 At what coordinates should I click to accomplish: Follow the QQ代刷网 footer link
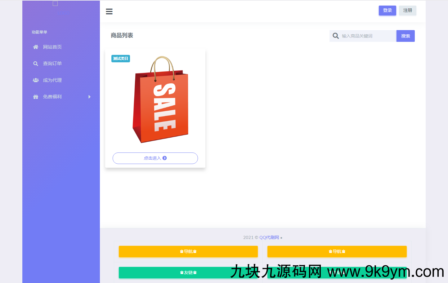[x=269, y=237]
